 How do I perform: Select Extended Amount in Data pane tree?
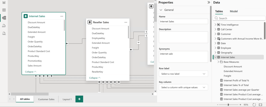point(233,71)
